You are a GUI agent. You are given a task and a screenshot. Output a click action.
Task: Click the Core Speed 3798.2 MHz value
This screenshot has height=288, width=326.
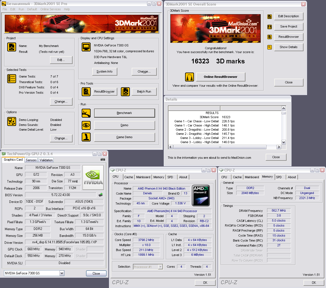click(x=146, y=240)
